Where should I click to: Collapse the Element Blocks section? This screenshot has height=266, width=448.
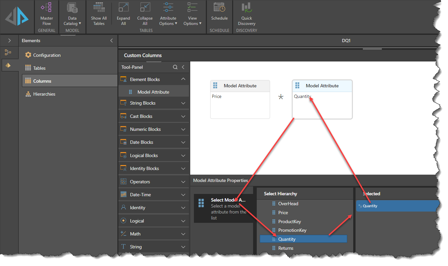pyautogui.click(x=183, y=79)
